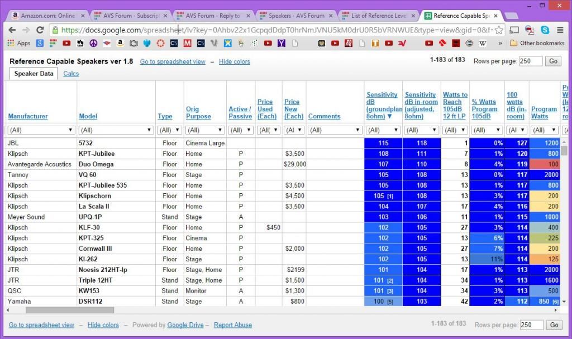This screenshot has width=572, height=339.
Task: Select the Calcs sheet tab
Action: click(71, 74)
